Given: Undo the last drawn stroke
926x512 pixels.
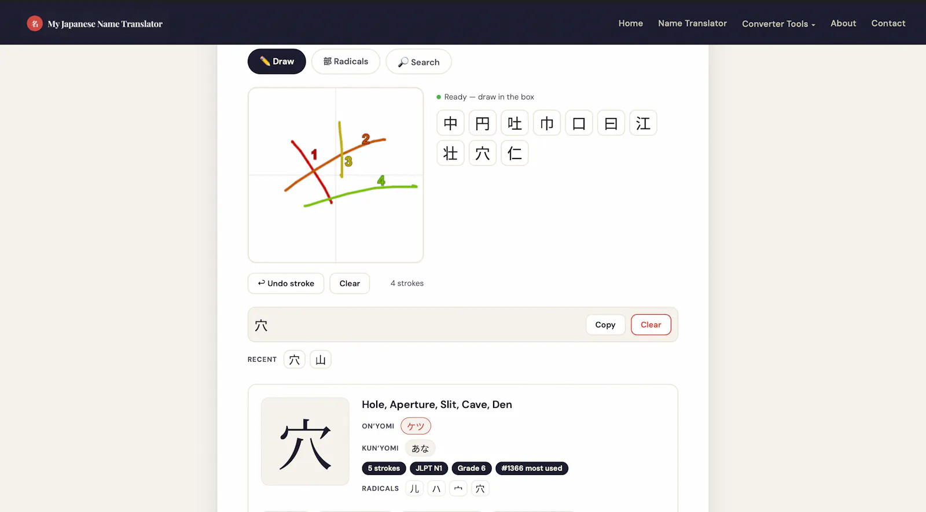Looking at the screenshot, I should 286,283.
